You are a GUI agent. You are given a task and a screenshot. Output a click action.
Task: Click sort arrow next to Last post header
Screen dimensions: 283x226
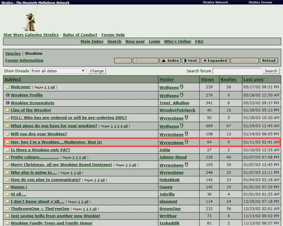point(266,80)
